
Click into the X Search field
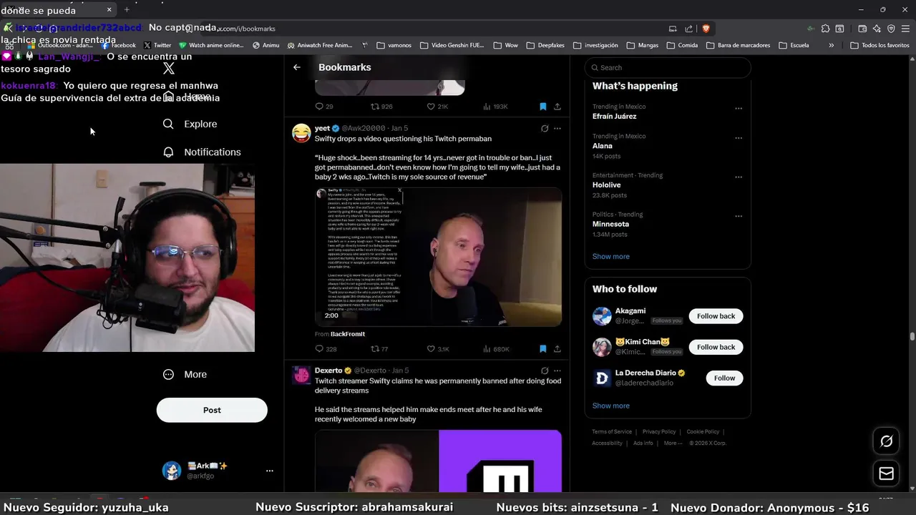coord(668,67)
